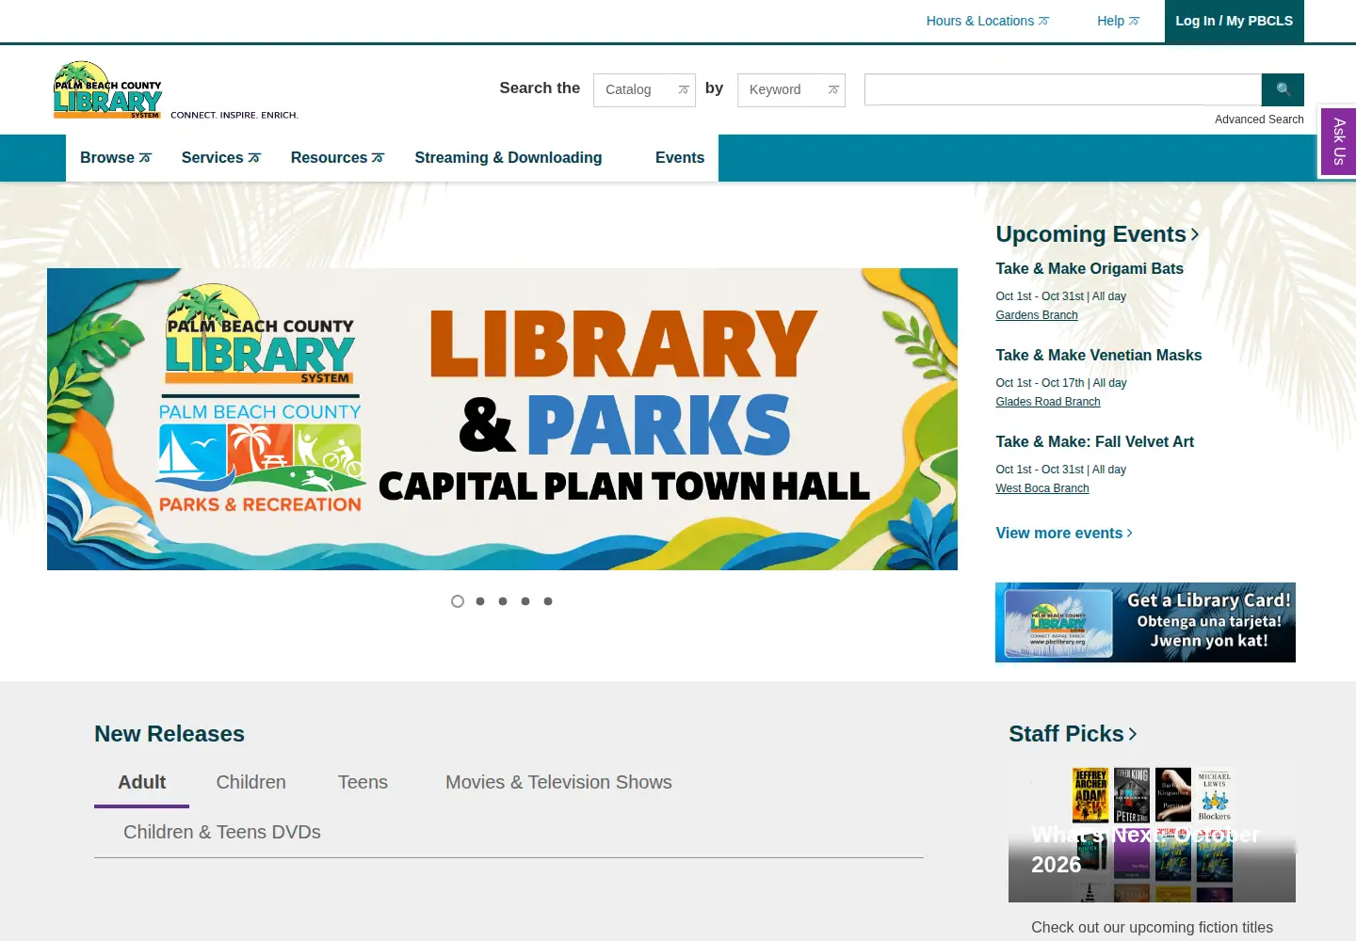Click the magnifier search button
The width and height of the screenshot is (1356, 941).
[x=1283, y=89]
